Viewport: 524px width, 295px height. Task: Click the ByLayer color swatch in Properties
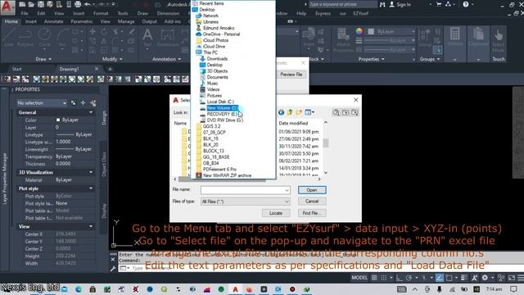tap(58, 120)
